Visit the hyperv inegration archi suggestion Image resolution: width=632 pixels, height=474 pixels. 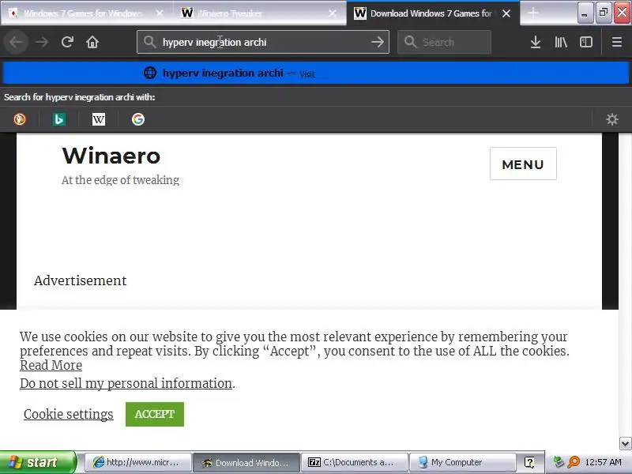(x=316, y=73)
